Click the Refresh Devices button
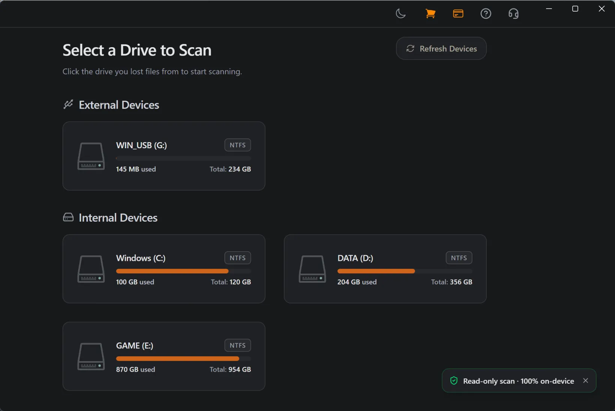Viewport: 615px width, 411px height. [441, 48]
